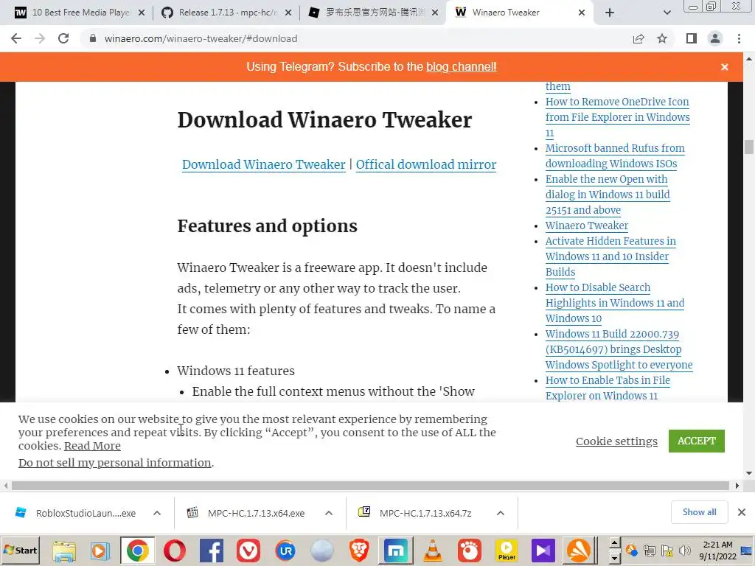Open a new browser tab
755x566 pixels.
click(610, 13)
